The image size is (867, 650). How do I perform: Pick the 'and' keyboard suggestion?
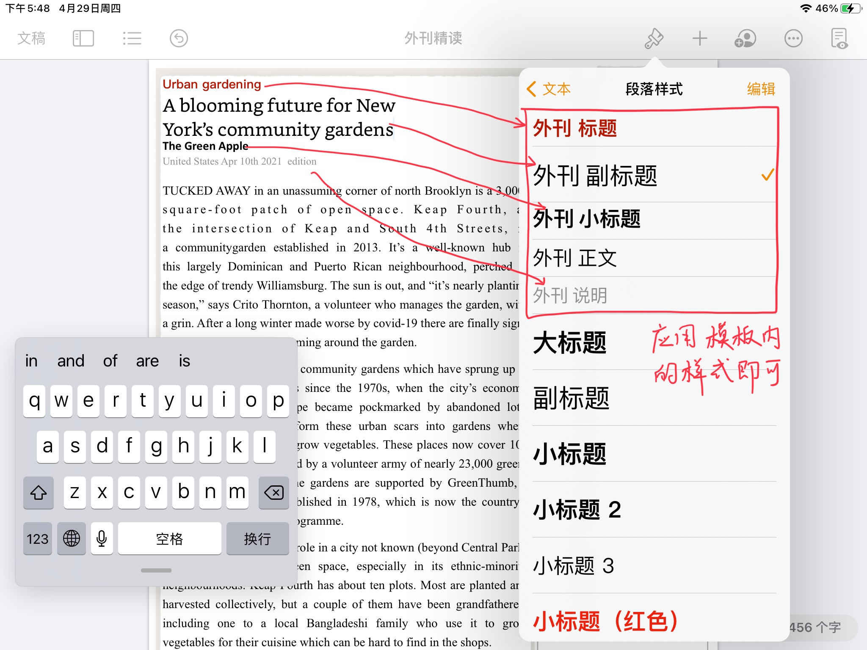(x=71, y=361)
